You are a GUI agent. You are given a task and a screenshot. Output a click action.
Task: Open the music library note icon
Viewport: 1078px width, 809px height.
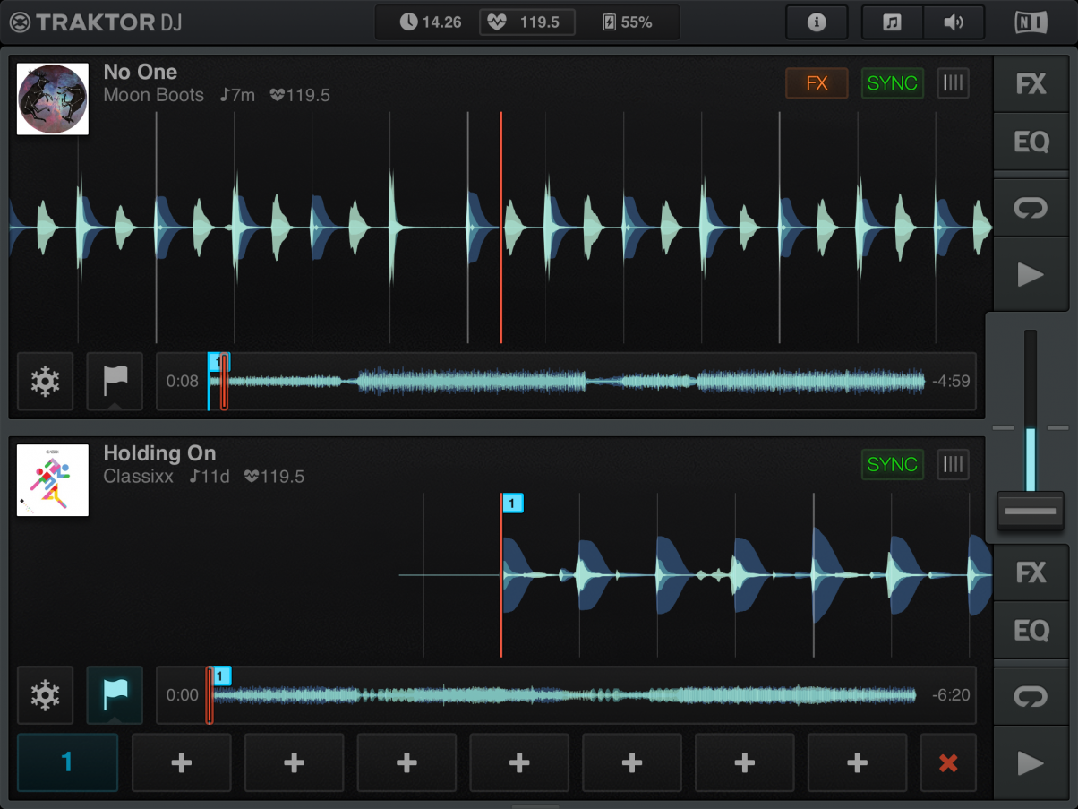point(892,22)
